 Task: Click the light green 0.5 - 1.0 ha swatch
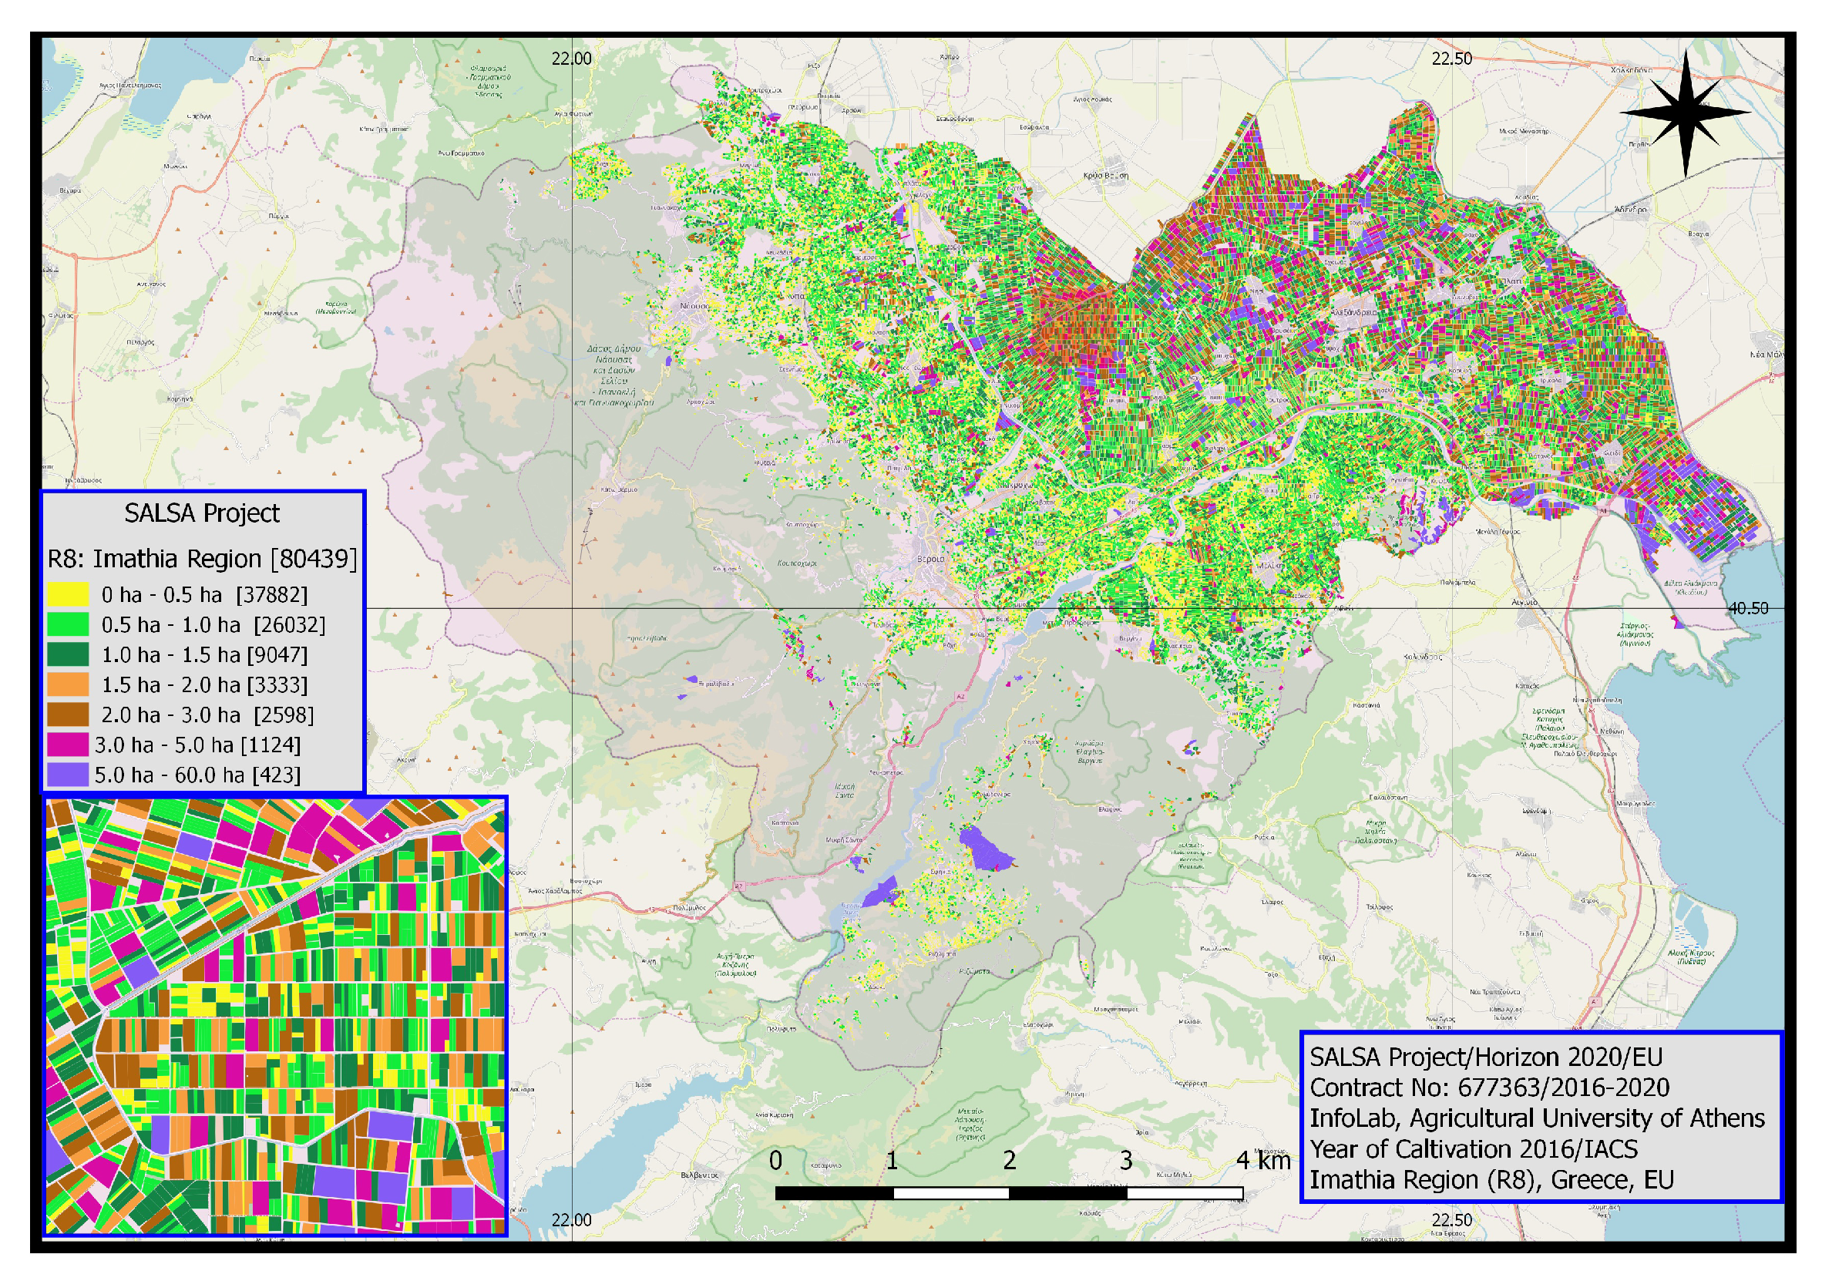click(68, 624)
